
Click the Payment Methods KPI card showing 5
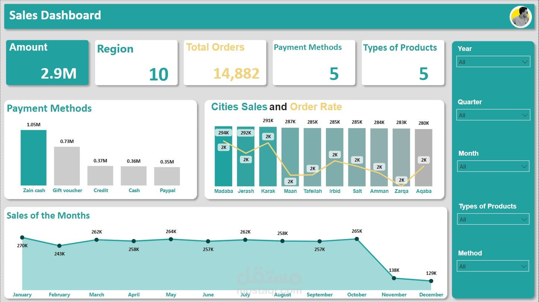tap(314, 62)
